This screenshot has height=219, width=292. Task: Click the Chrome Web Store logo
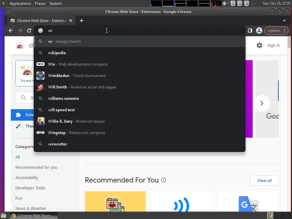coord(20,45)
